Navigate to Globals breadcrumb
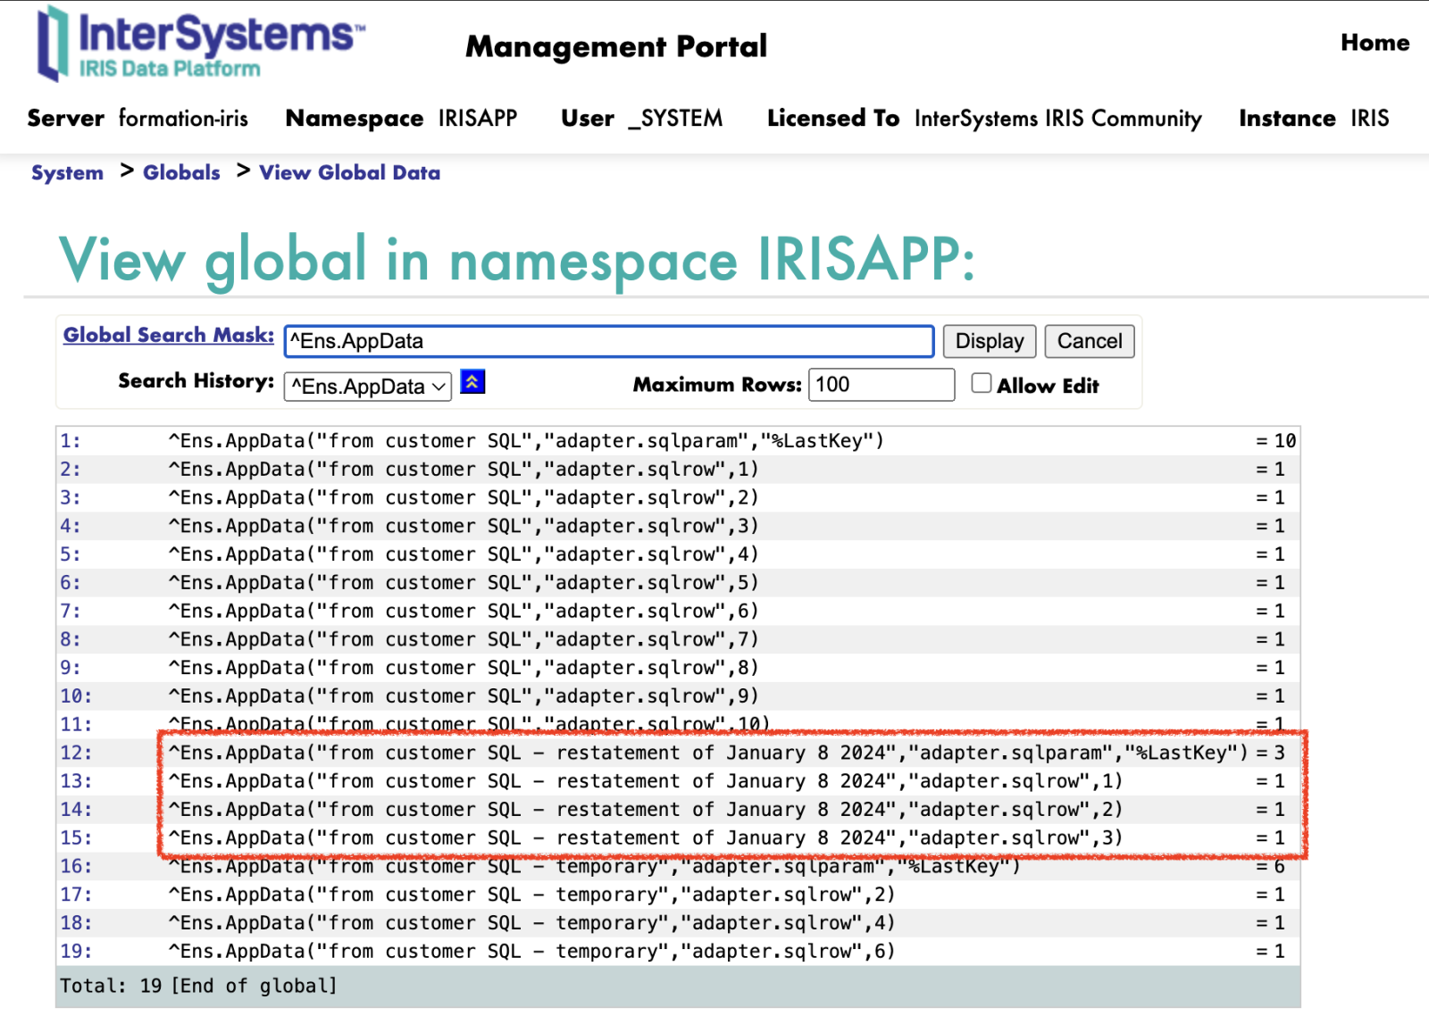 (181, 173)
